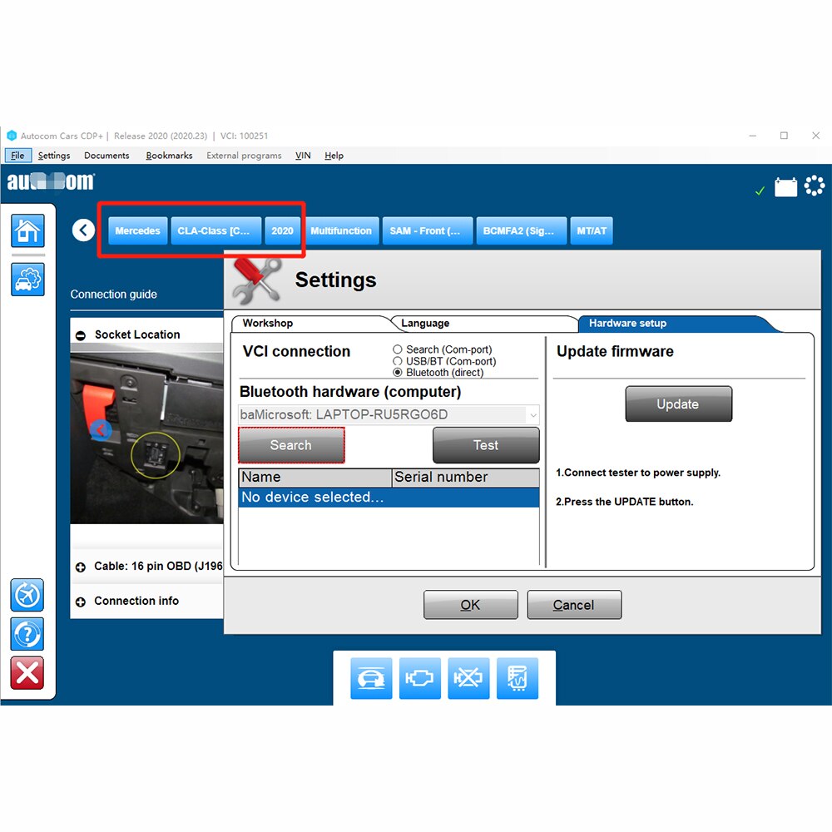The width and height of the screenshot is (832, 832).
Task: Select Bluetooth (direct) radio option
Action: click(x=397, y=373)
